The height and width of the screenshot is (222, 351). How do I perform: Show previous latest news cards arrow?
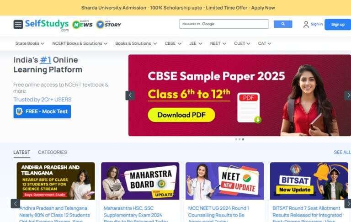pyautogui.click(x=16, y=204)
